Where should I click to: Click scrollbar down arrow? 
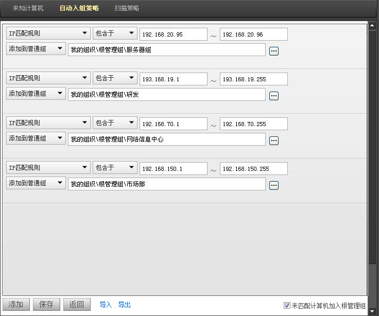[x=372, y=311]
